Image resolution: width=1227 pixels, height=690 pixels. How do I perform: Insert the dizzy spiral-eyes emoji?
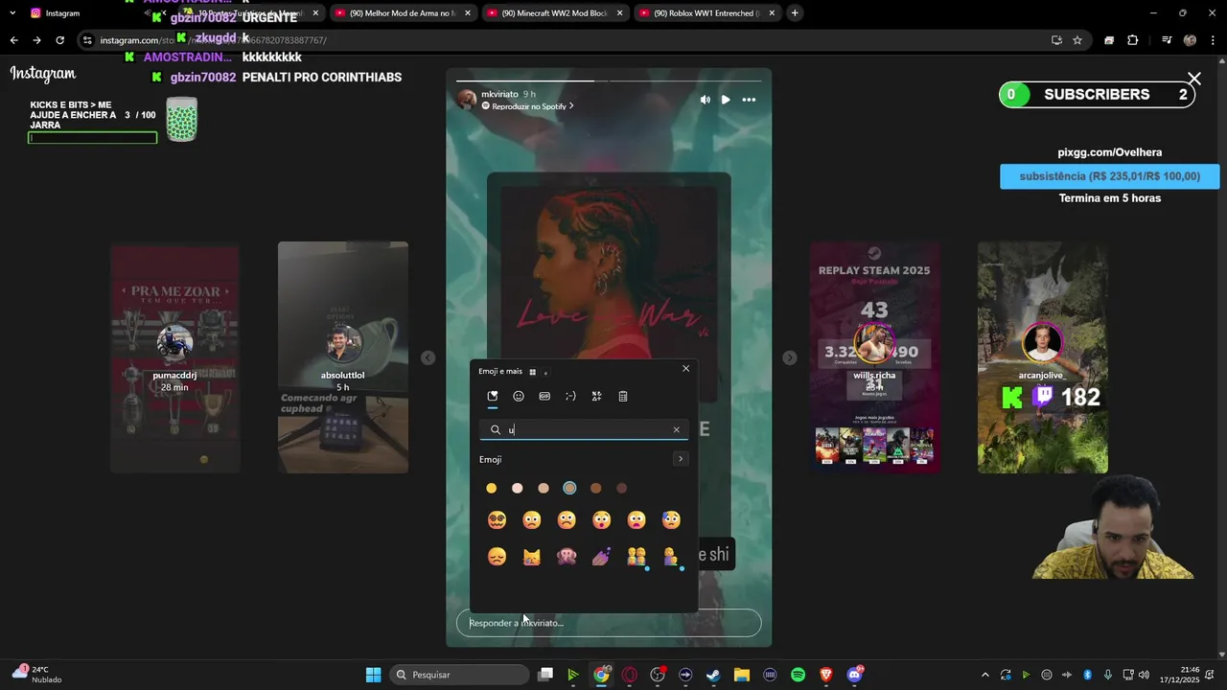pos(497,519)
